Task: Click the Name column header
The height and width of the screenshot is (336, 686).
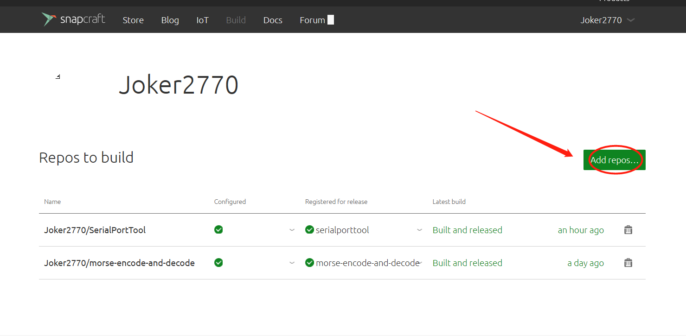Action: click(x=52, y=202)
